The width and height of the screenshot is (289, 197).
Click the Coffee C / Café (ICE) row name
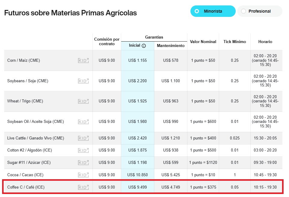26,187
